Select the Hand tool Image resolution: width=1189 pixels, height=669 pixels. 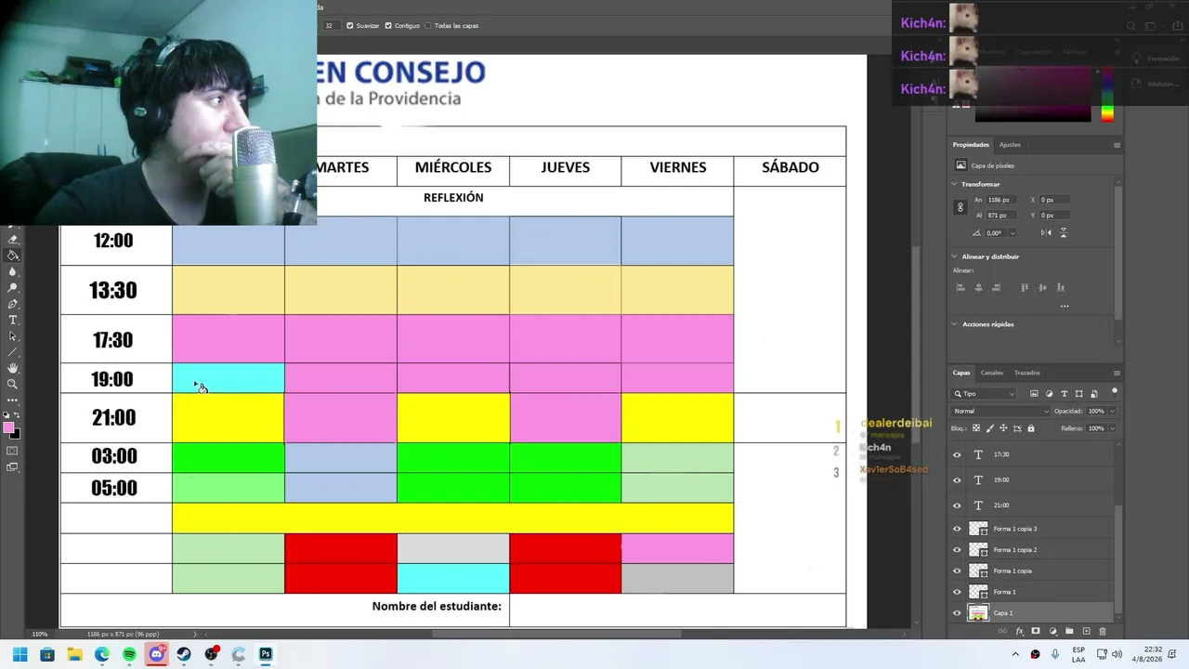pyautogui.click(x=13, y=369)
